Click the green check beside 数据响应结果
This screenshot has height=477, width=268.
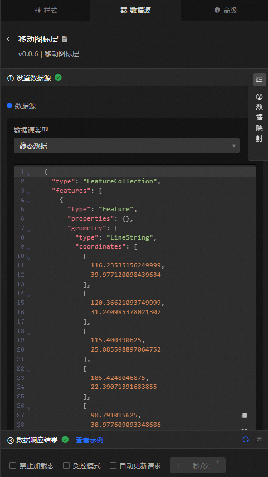click(65, 440)
